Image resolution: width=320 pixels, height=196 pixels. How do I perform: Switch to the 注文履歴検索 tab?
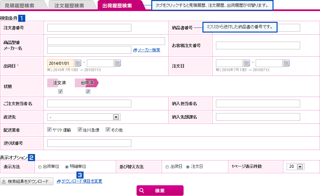(x=69, y=6)
